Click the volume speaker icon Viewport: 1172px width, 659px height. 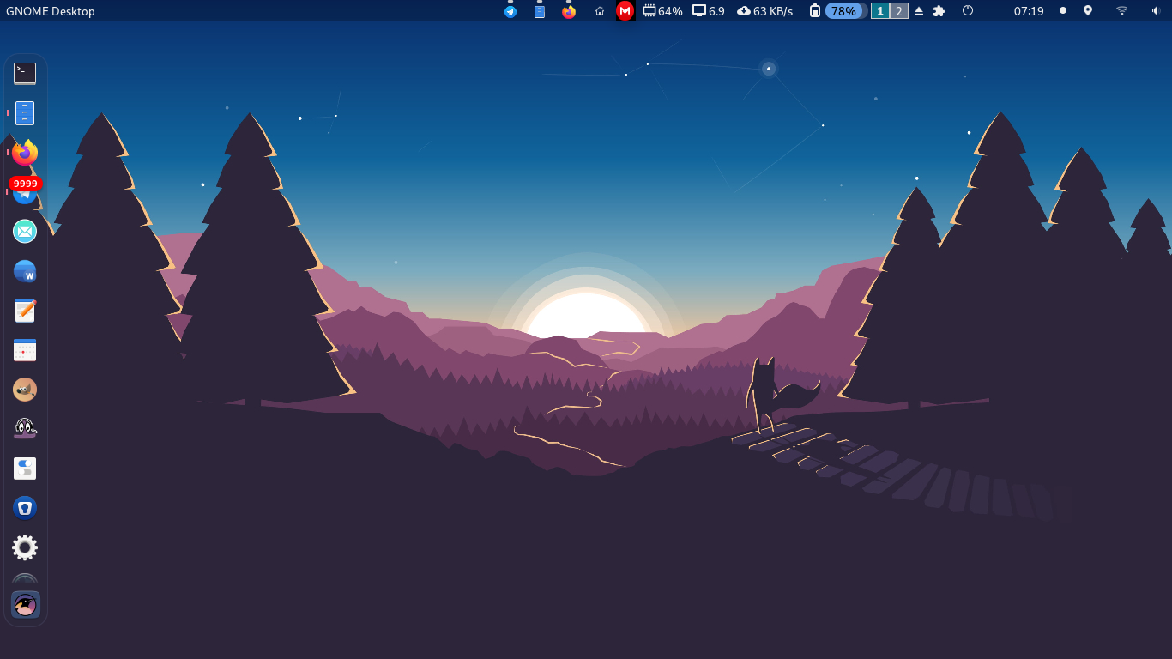coord(1155,11)
